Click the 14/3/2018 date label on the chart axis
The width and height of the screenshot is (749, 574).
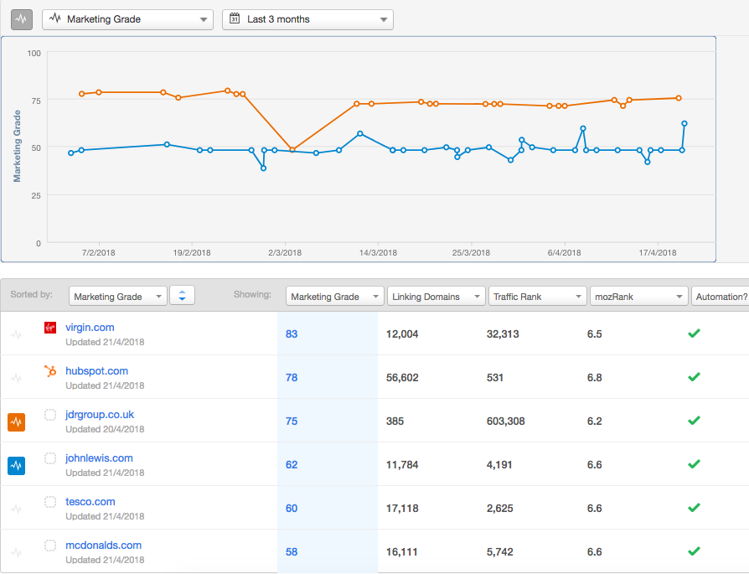click(378, 253)
